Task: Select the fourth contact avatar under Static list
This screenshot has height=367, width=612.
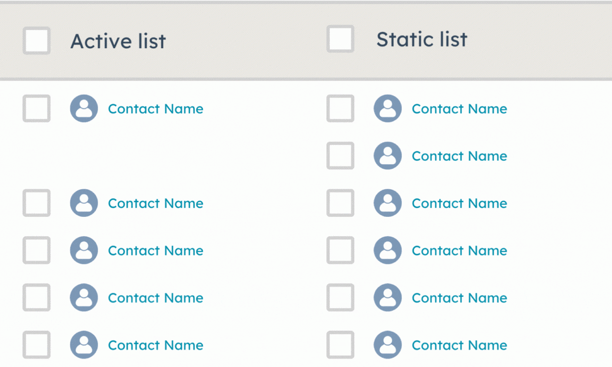Action: [388, 250]
